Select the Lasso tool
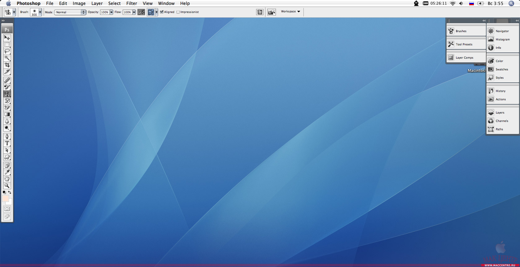The width and height of the screenshot is (520, 267). click(x=7, y=51)
